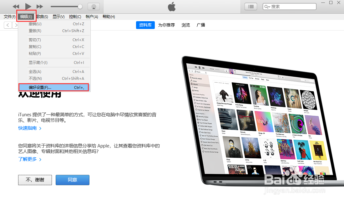This screenshot has width=344, height=202.
Task: Select 剪切(T) menu entry
Action: [54, 40]
